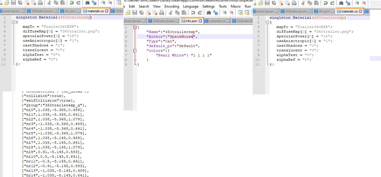Switch to info.json tab in right window

point(324,11)
